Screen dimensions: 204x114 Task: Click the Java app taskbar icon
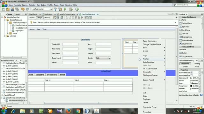point(97,111)
